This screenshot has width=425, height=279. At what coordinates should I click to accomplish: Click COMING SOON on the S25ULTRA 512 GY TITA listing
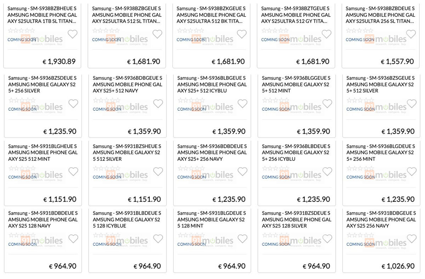click(x=276, y=40)
